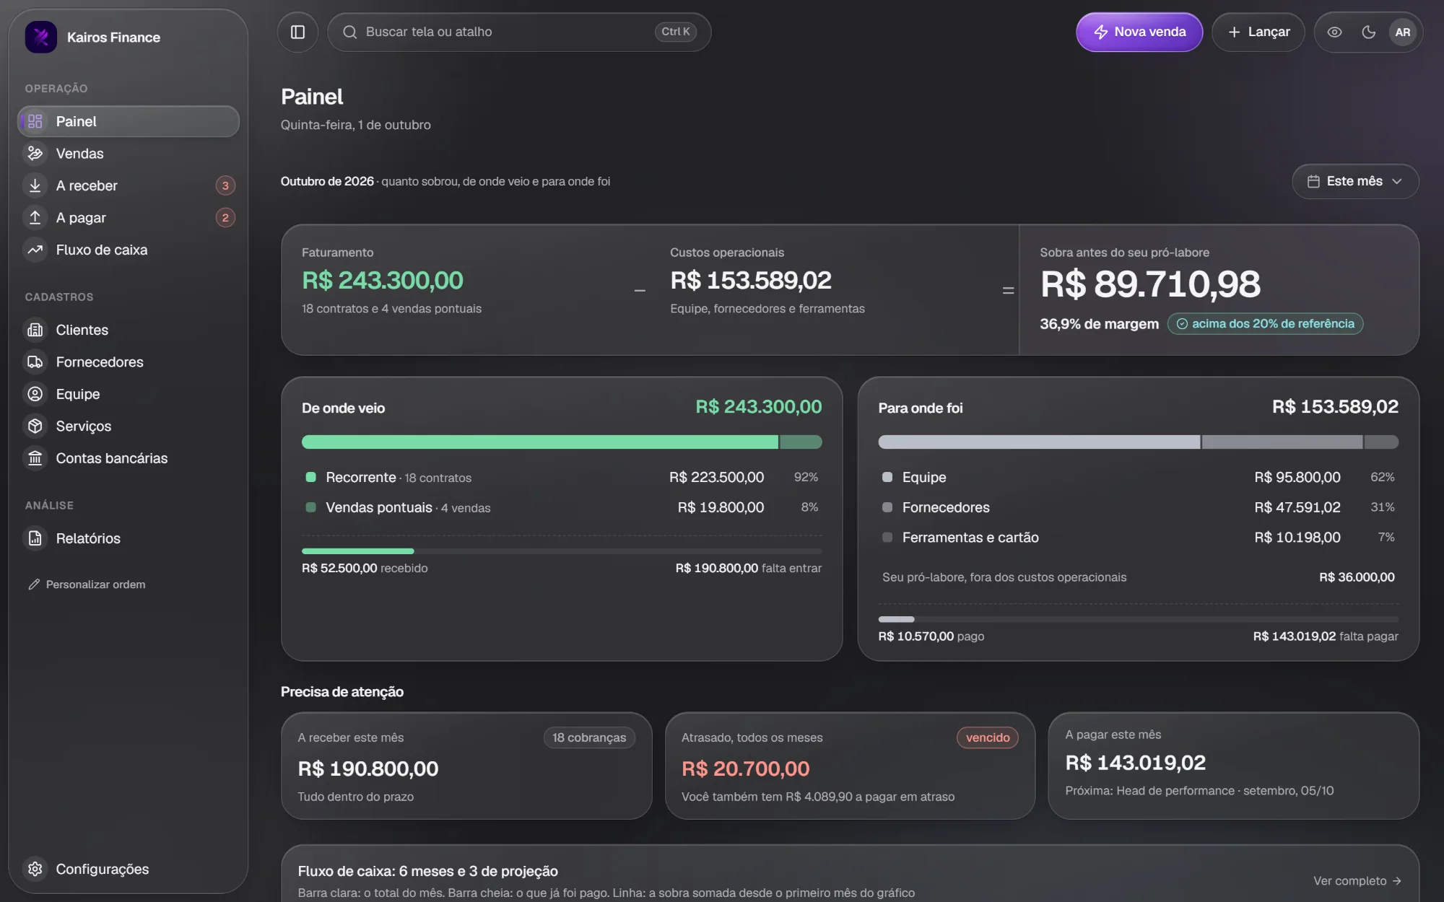Viewport: 1444px width, 902px height.
Task: Follow the Ver completo link
Action: (x=1357, y=880)
